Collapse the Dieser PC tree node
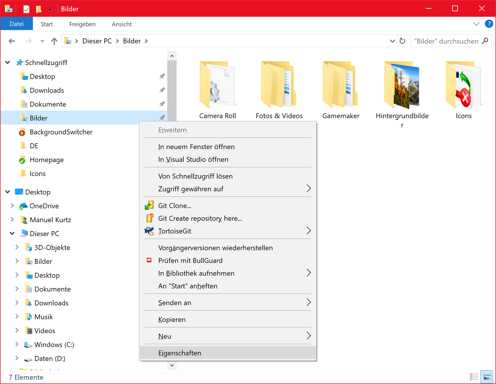The width and height of the screenshot is (496, 384). point(12,233)
